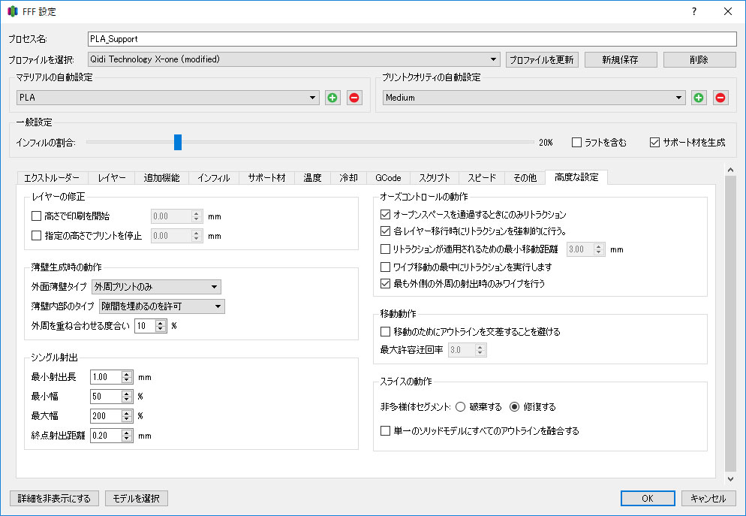Select 破棄する radio button
Viewport: 746px width, 516px height.
point(460,407)
